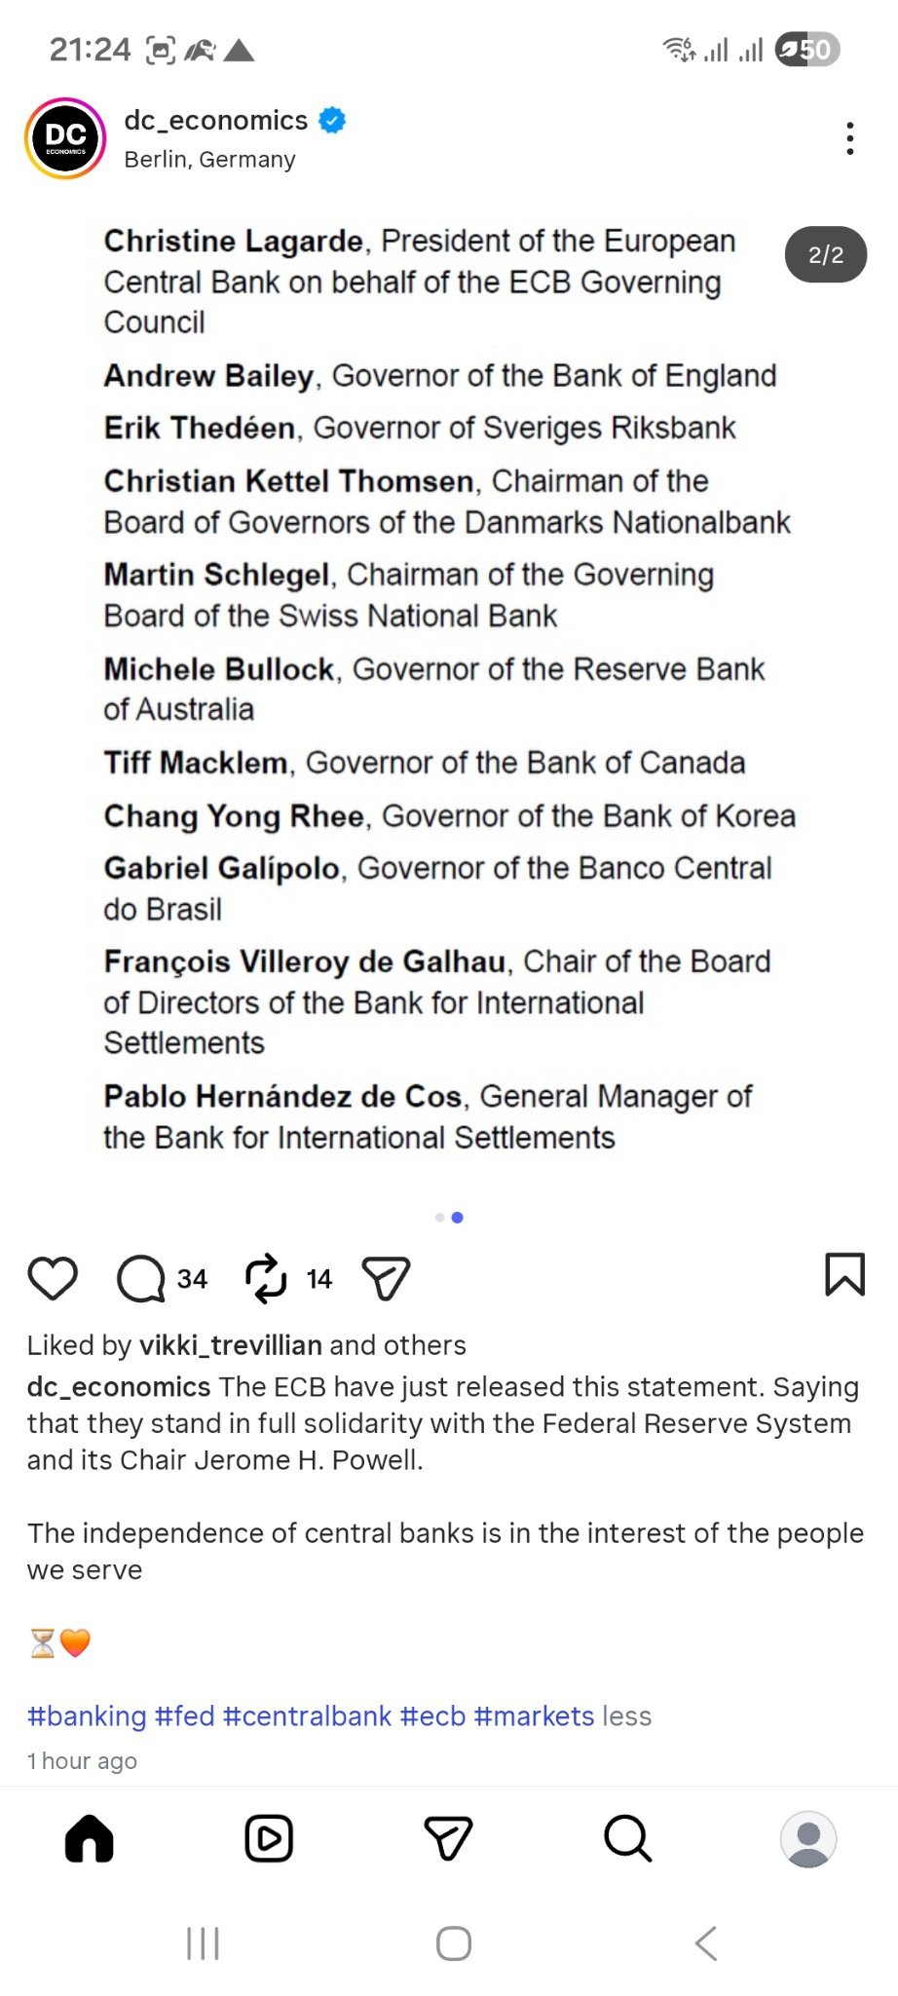
Task: Share the post with the paper plane icon
Action: pos(386,1278)
